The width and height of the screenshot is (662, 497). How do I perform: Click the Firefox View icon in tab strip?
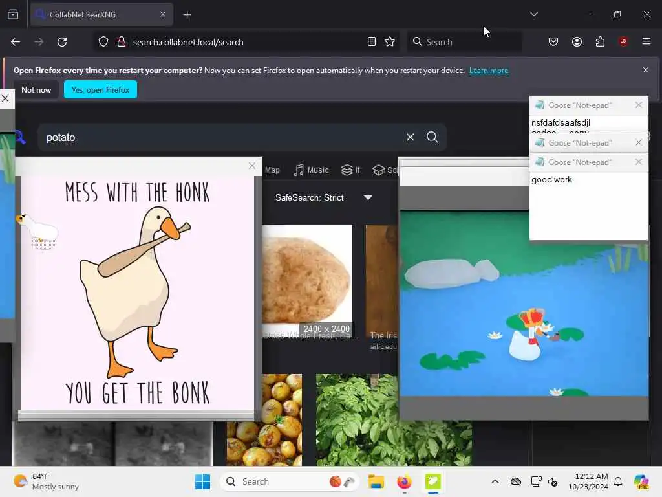point(13,14)
